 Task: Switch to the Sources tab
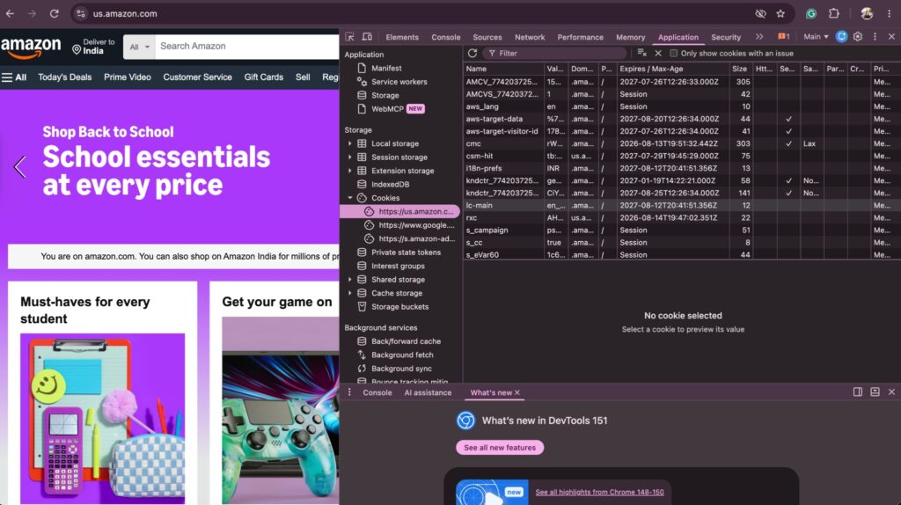[487, 37]
